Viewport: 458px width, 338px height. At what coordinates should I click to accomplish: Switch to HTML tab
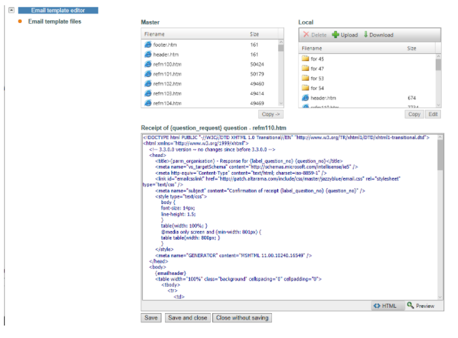388,306
